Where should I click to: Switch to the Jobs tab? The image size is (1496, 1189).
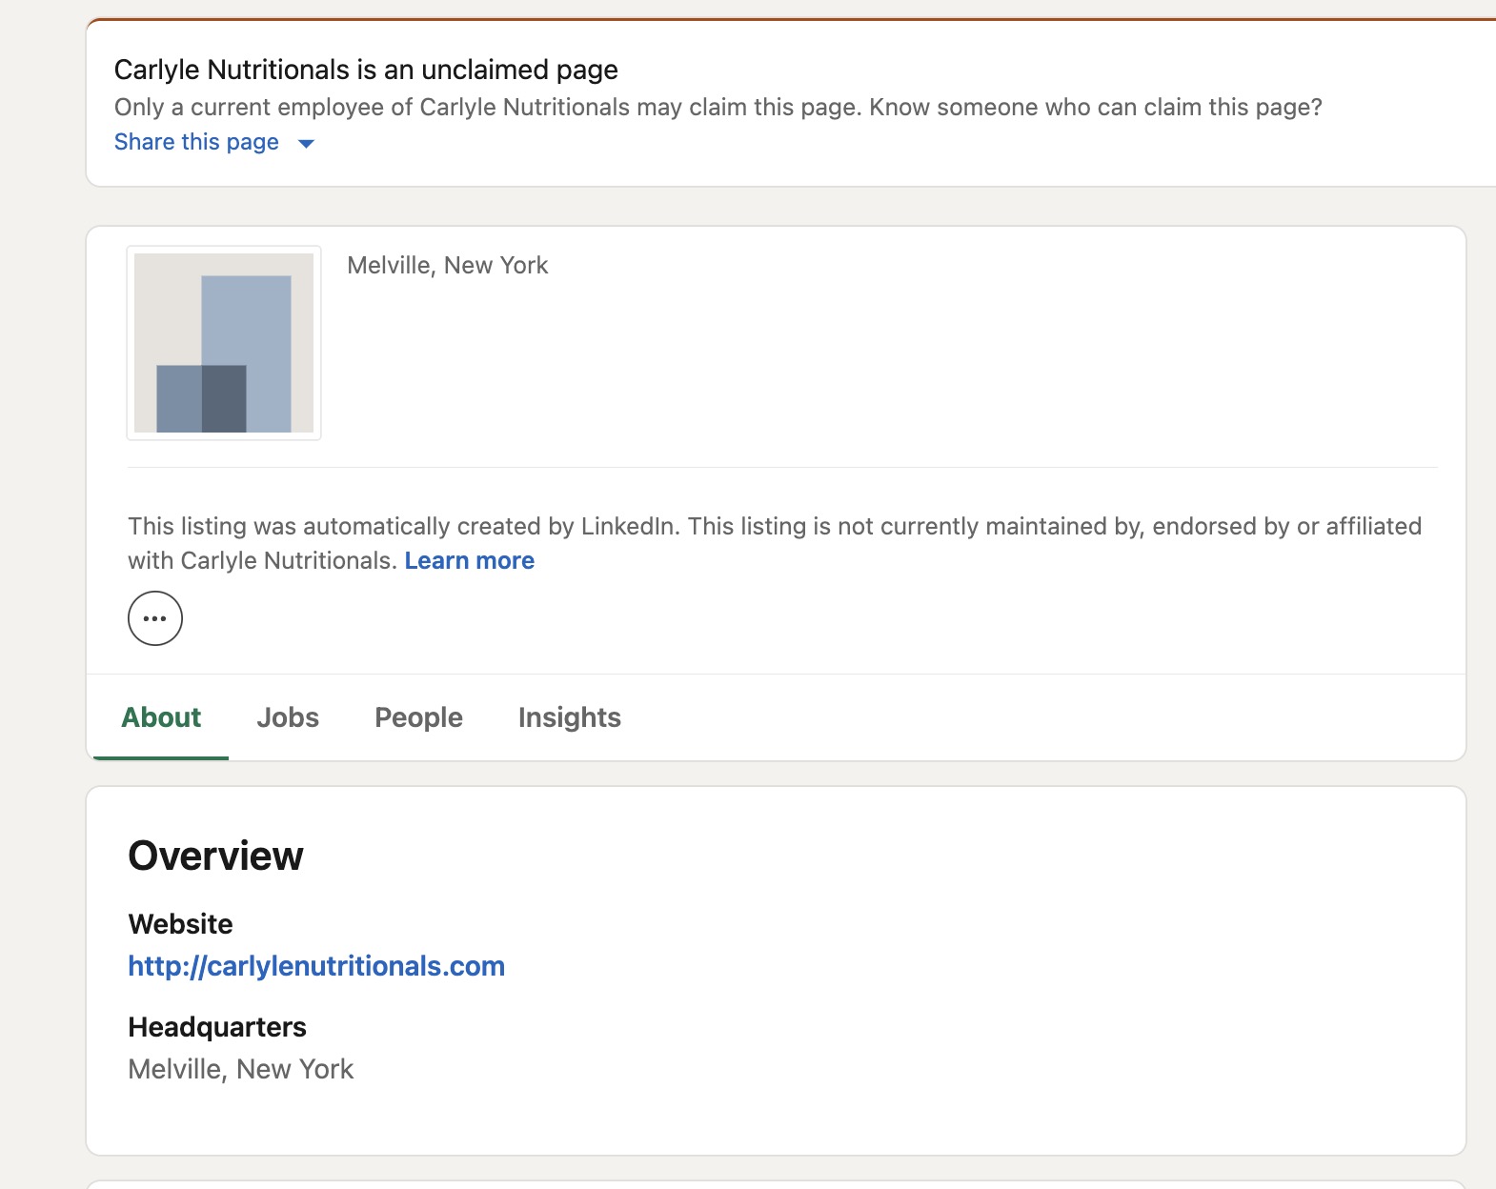click(x=288, y=717)
